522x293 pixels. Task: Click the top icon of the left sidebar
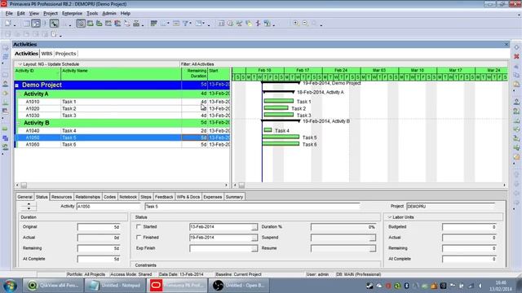(x=6, y=48)
